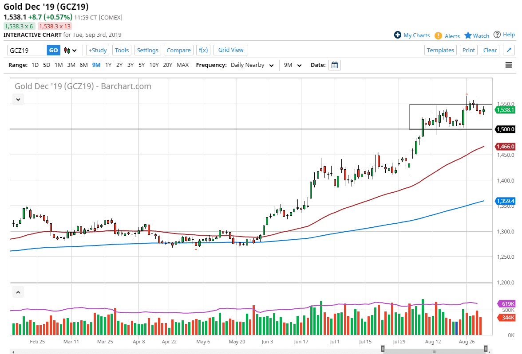Open the 9M period dropdown
Image resolution: width=522 pixels, height=354 pixels.
293,65
